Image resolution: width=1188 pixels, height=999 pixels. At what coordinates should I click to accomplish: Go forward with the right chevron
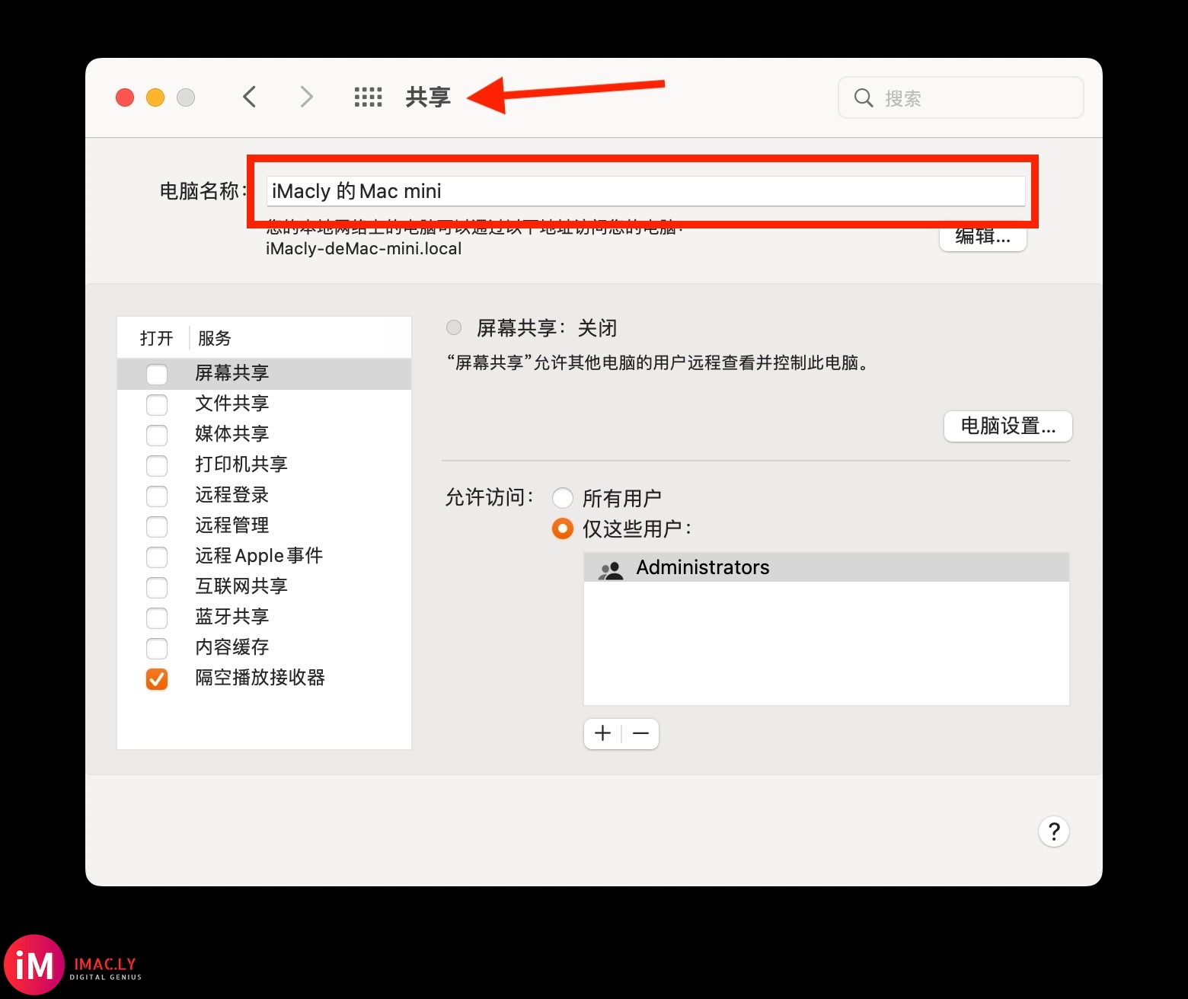coord(306,97)
